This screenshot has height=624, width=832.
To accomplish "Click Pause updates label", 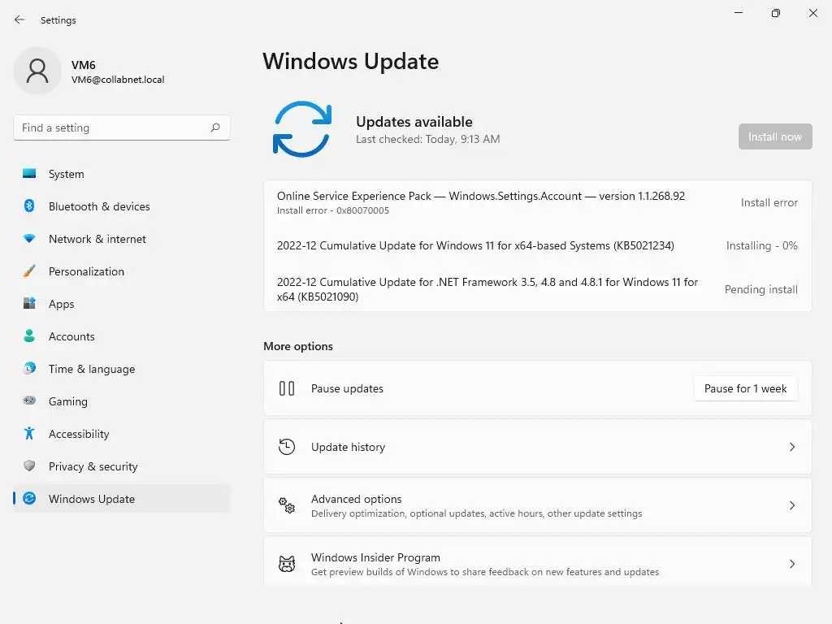I will [347, 388].
